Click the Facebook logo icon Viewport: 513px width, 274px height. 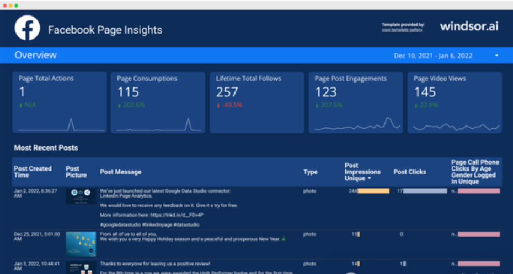click(27, 28)
